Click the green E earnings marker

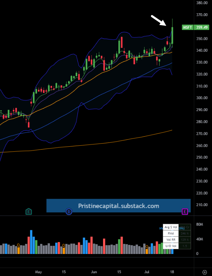click(x=29, y=211)
